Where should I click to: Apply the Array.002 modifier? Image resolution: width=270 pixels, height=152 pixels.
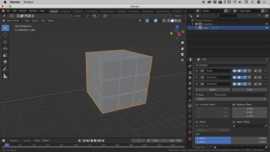coord(213,90)
